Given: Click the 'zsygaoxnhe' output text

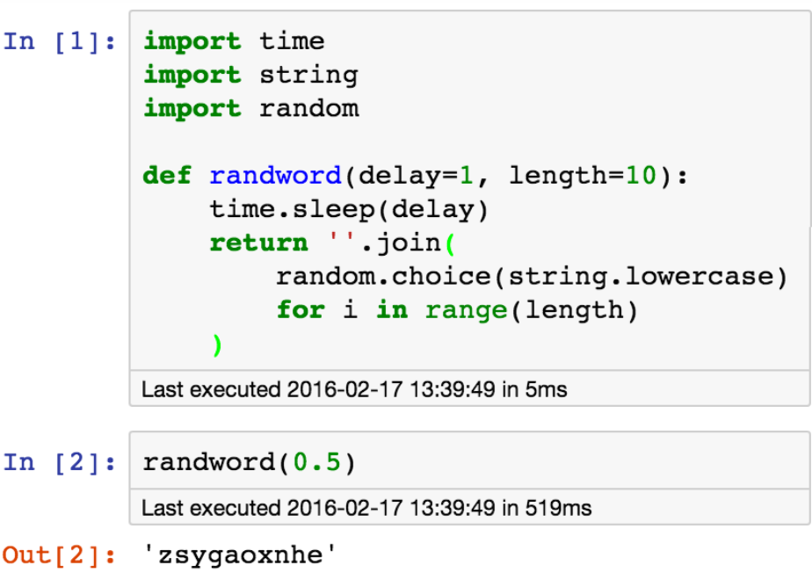Looking at the screenshot, I should pyautogui.click(x=240, y=555).
